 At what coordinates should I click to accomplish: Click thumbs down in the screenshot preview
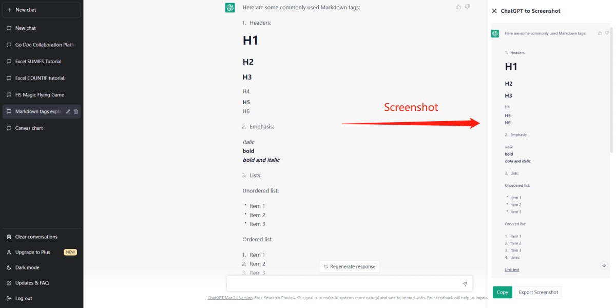[607, 33]
